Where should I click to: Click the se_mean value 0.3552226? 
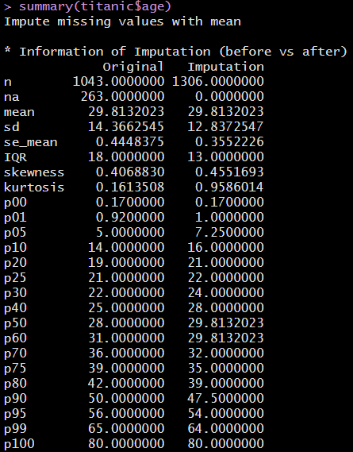tap(229, 141)
